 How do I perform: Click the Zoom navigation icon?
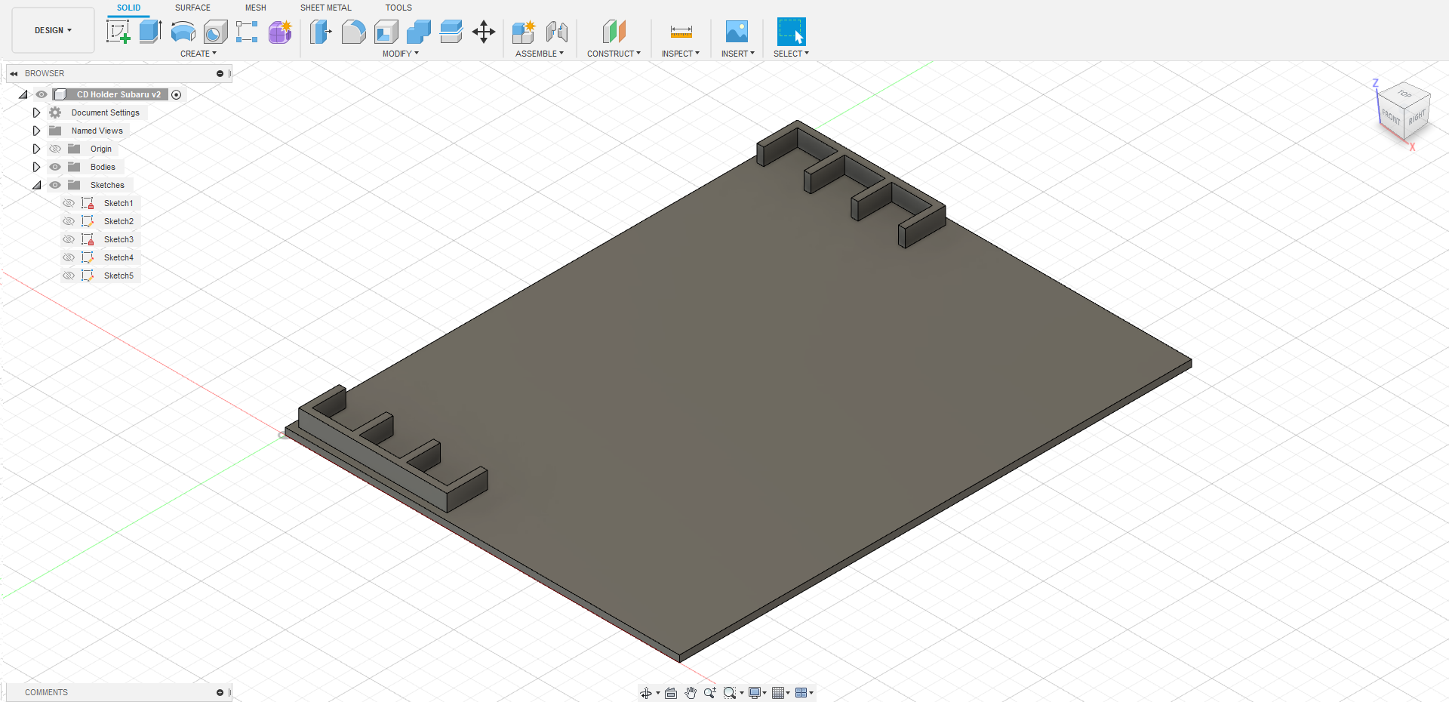coord(710,693)
